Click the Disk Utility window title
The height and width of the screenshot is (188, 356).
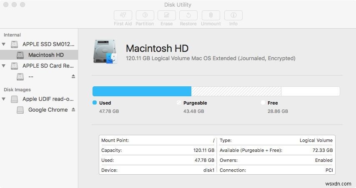178,5
